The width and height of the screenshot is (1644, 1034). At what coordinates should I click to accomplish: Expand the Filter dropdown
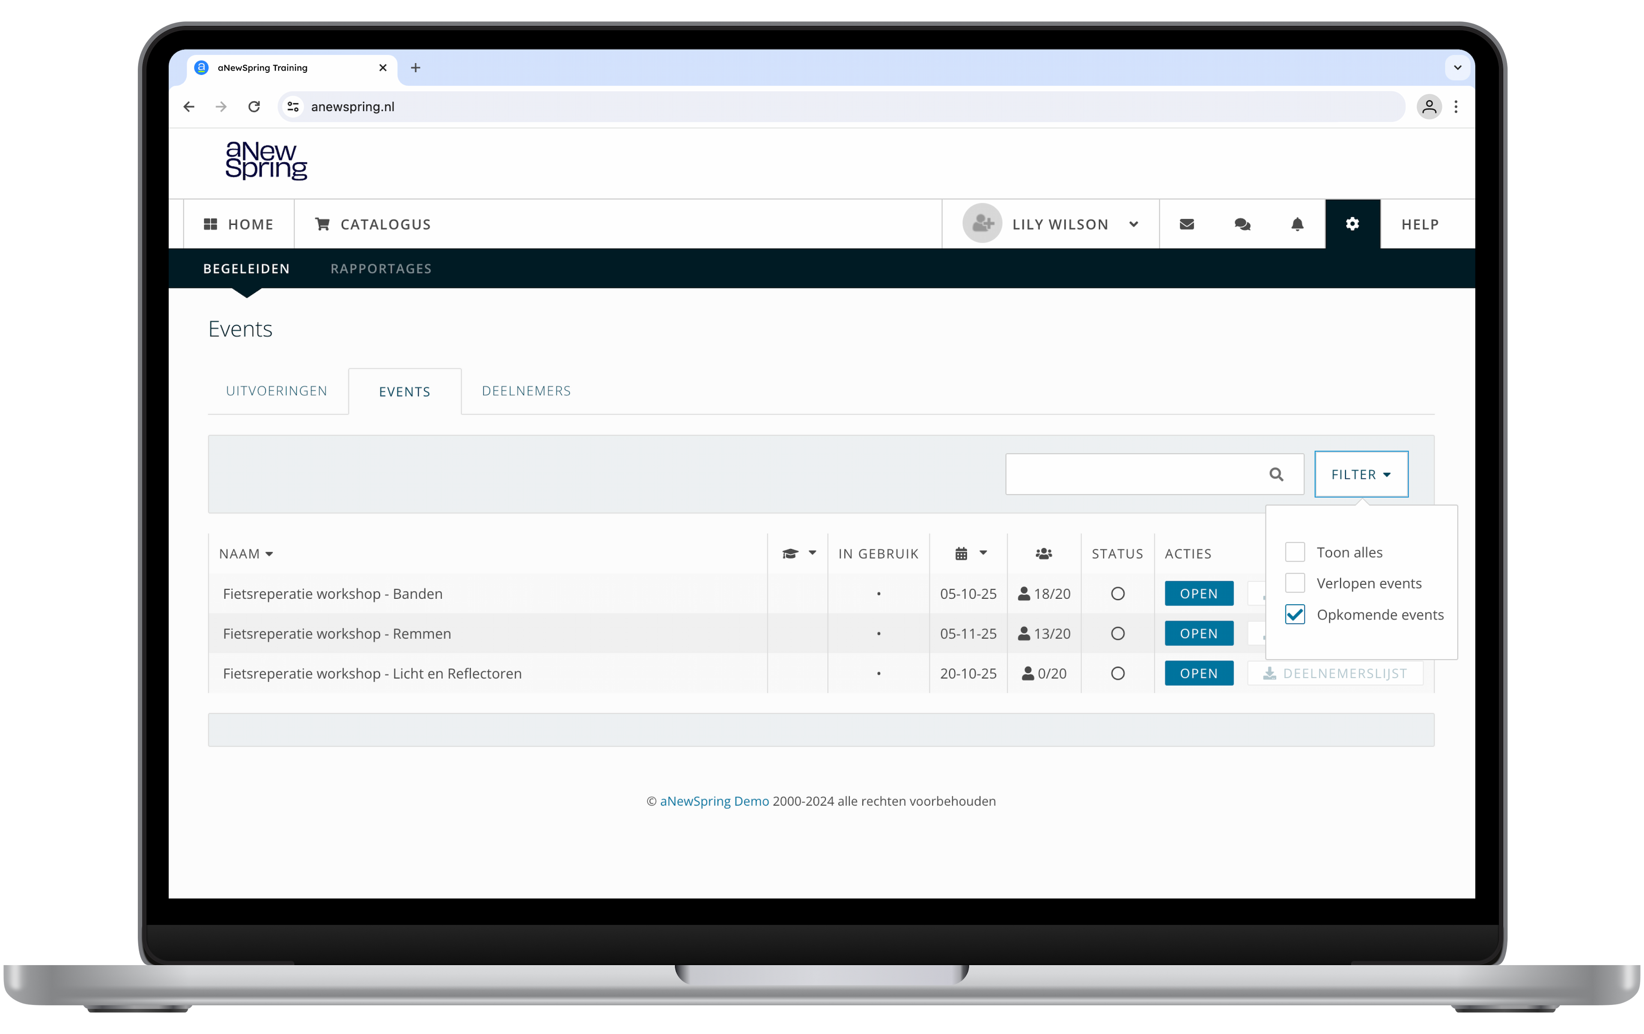click(x=1361, y=474)
